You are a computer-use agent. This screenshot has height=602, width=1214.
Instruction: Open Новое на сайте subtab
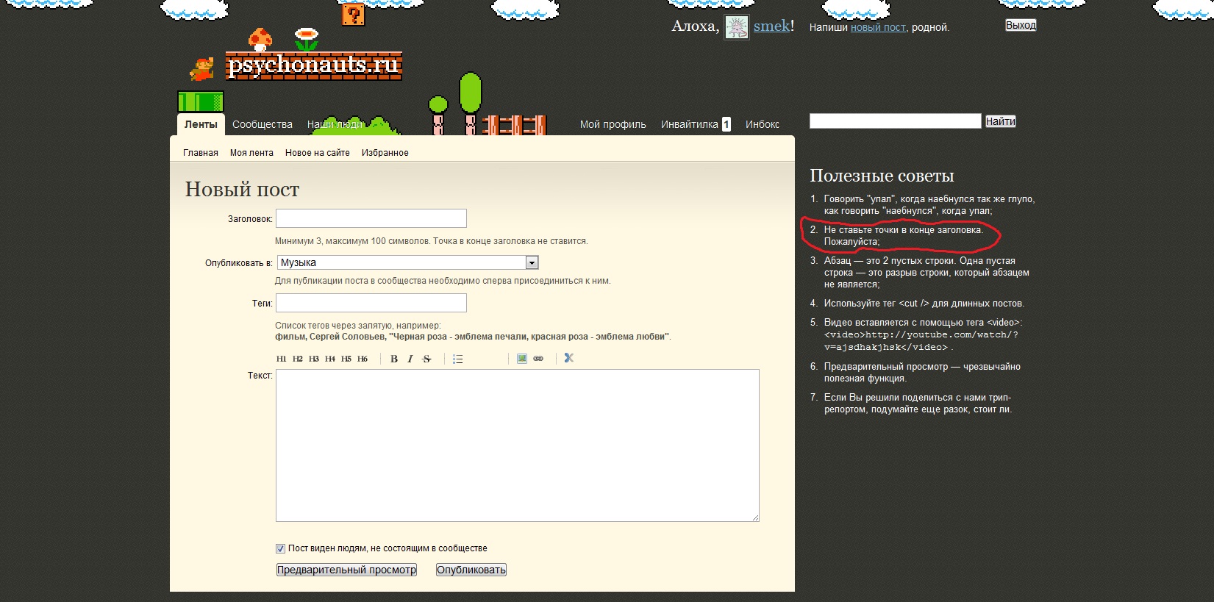pos(318,153)
